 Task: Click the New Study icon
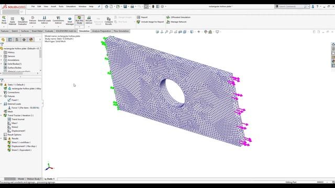click(x=4, y=20)
